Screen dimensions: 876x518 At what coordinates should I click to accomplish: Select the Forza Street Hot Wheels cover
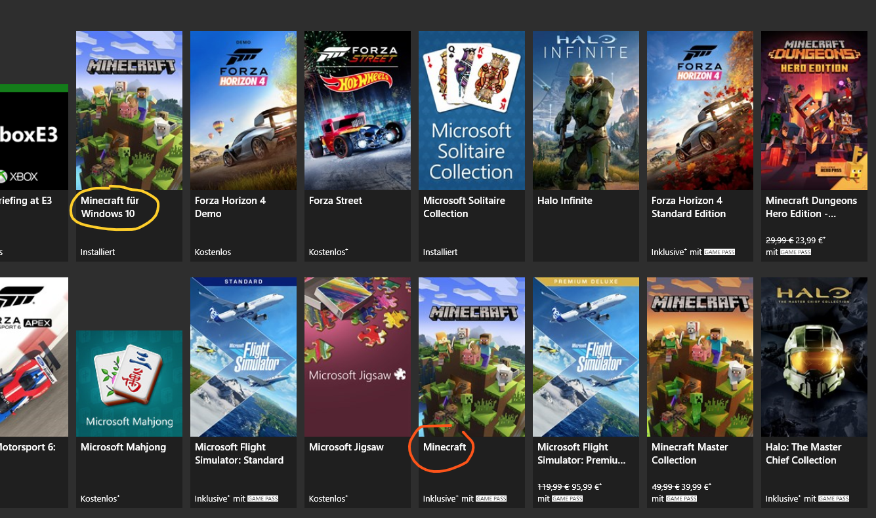click(x=358, y=110)
